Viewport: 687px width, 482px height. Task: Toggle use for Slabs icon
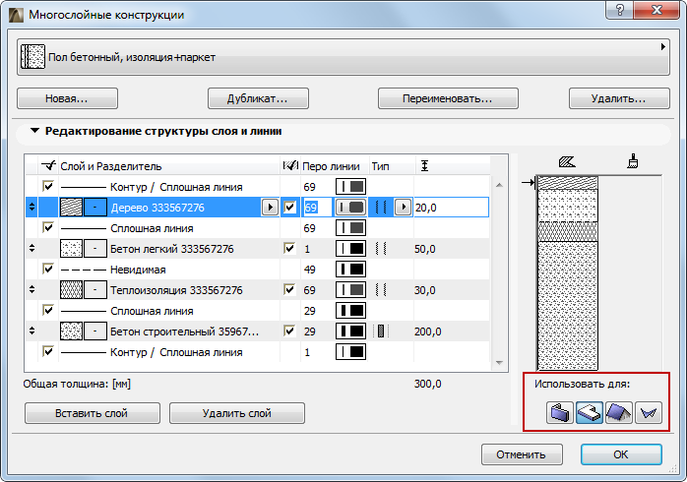(x=590, y=412)
